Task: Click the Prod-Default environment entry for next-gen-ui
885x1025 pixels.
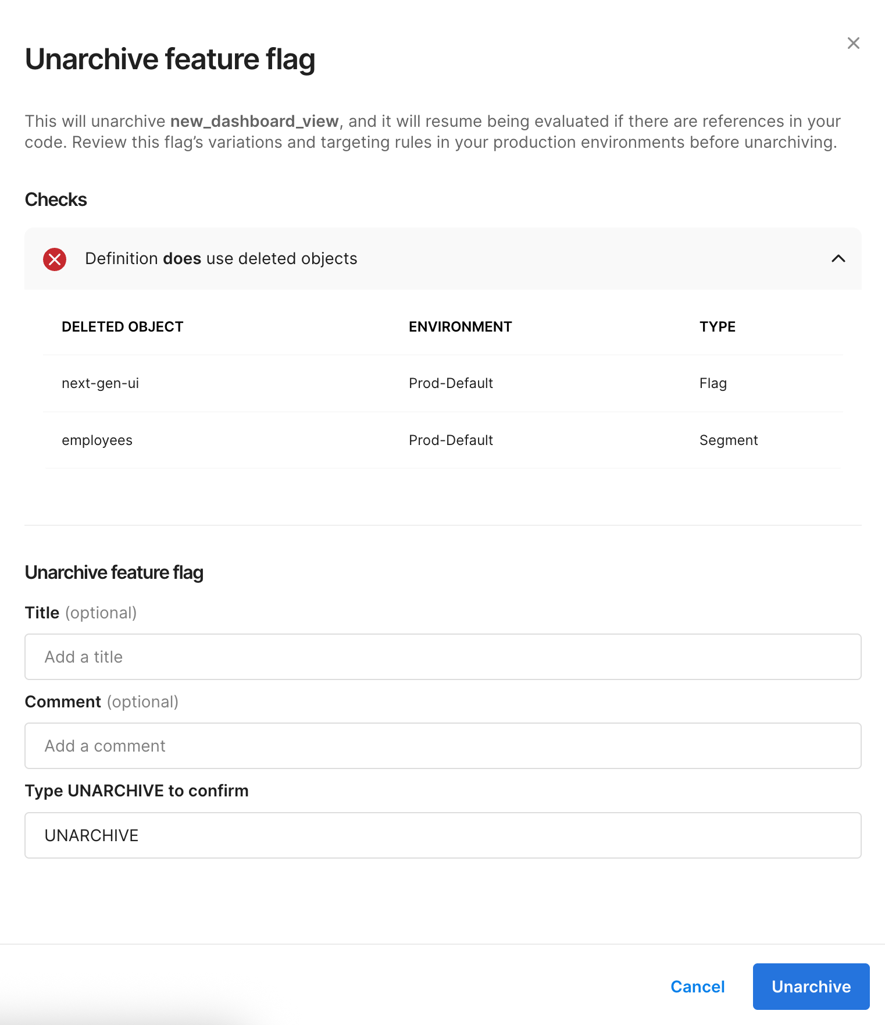Action: pos(451,383)
